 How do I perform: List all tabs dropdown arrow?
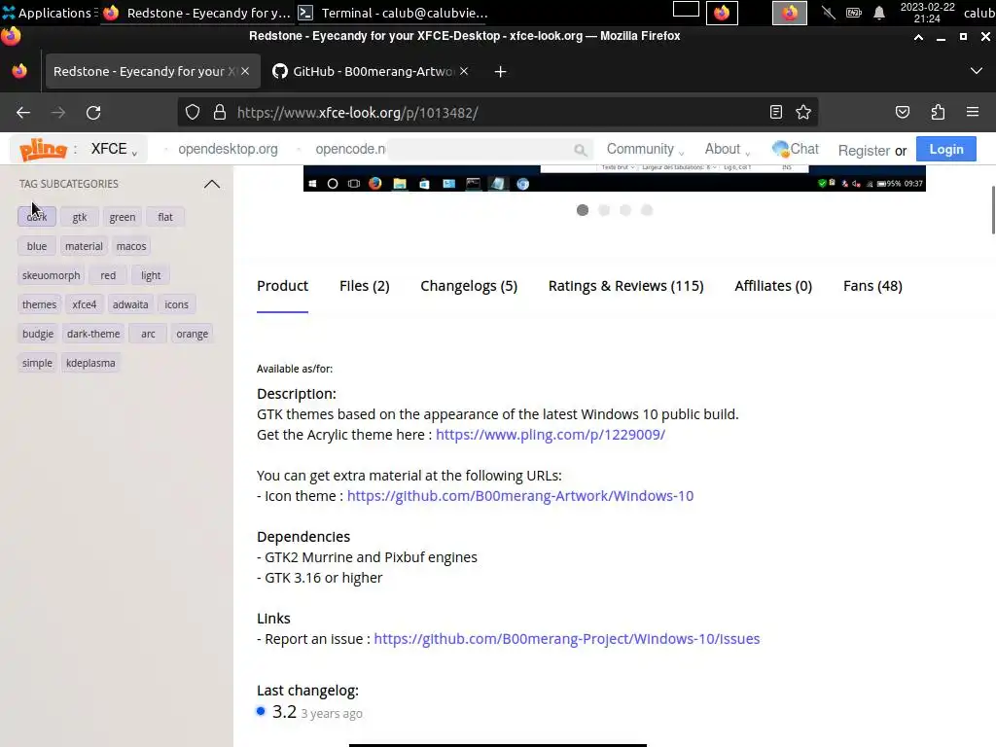point(977,71)
